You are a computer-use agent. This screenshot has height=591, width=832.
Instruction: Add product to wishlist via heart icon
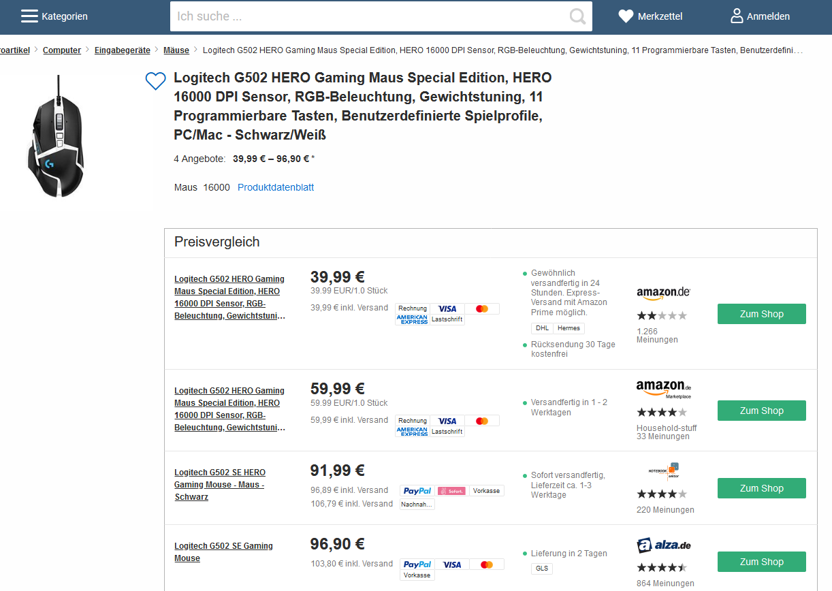[156, 82]
